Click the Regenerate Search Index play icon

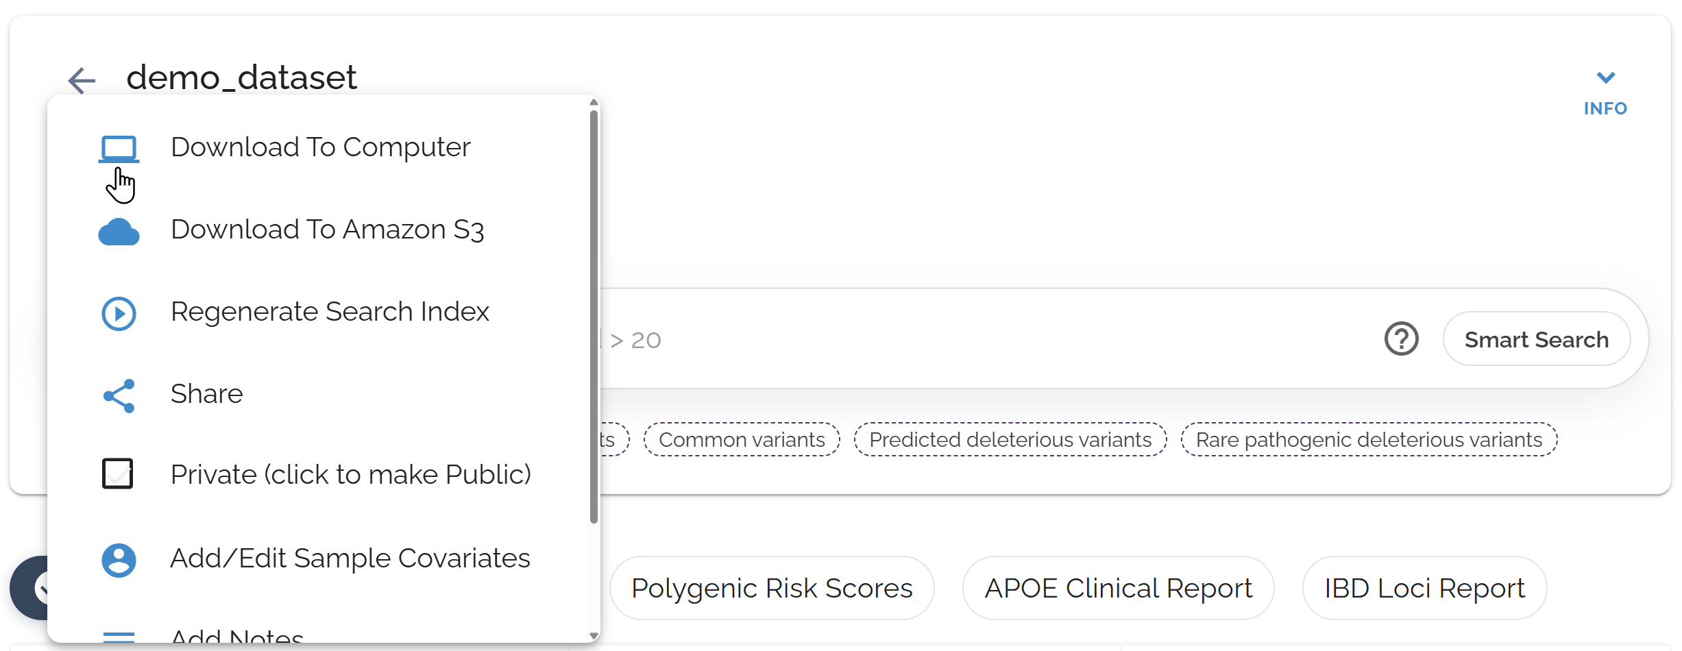click(119, 313)
